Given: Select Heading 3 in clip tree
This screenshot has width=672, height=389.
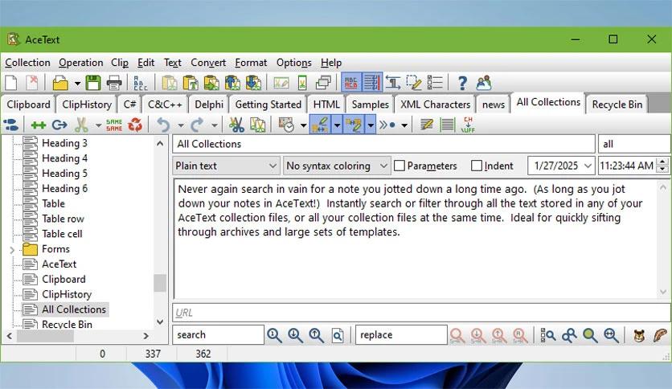Looking at the screenshot, I should point(64,143).
